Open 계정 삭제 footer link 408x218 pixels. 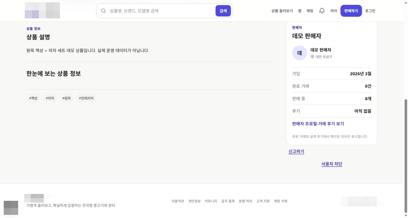(280, 201)
